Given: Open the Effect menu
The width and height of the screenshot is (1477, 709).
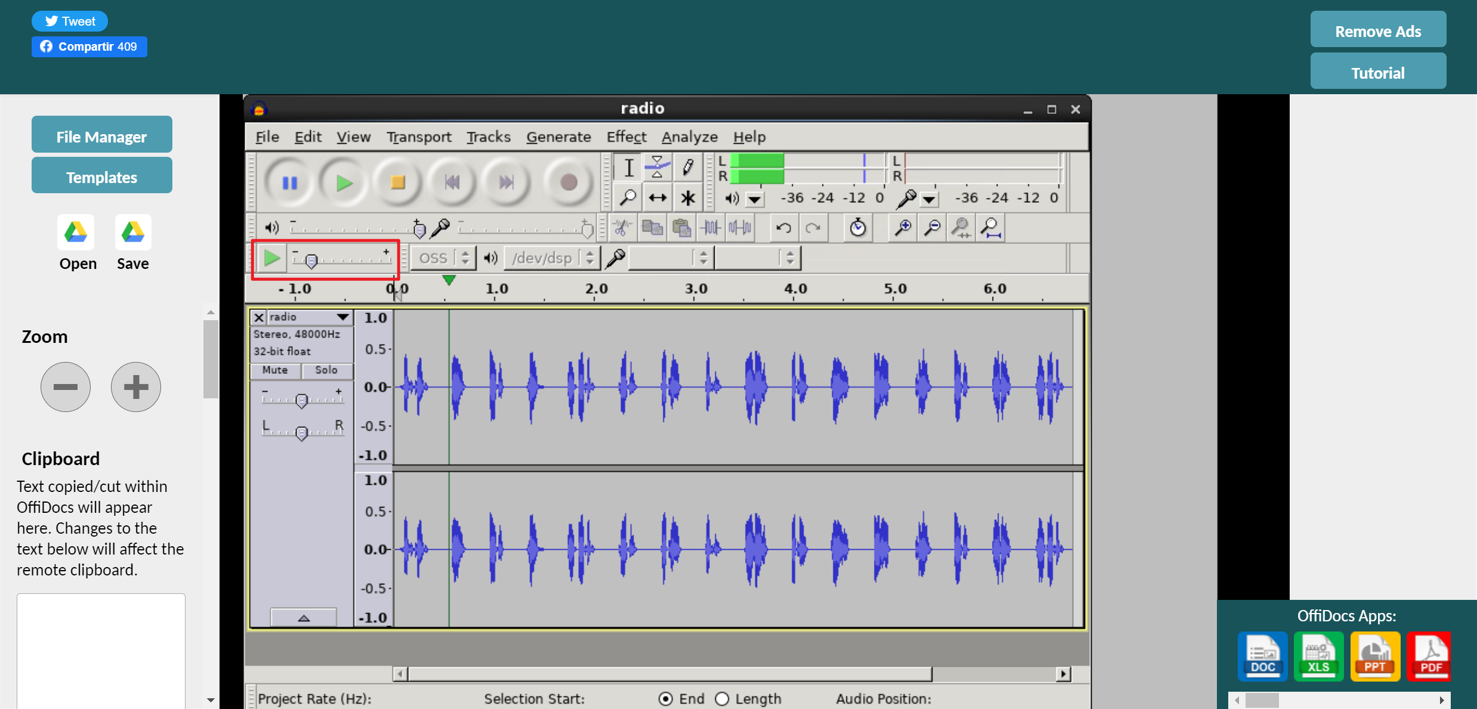Looking at the screenshot, I should click(x=626, y=137).
